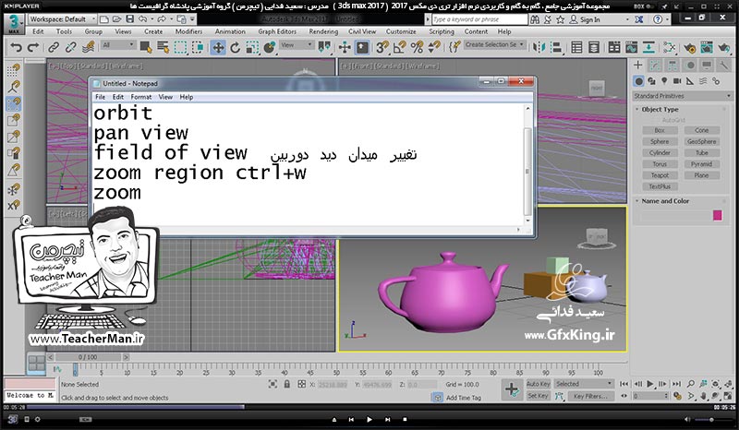Open the Modify panel tab

[655, 66]
